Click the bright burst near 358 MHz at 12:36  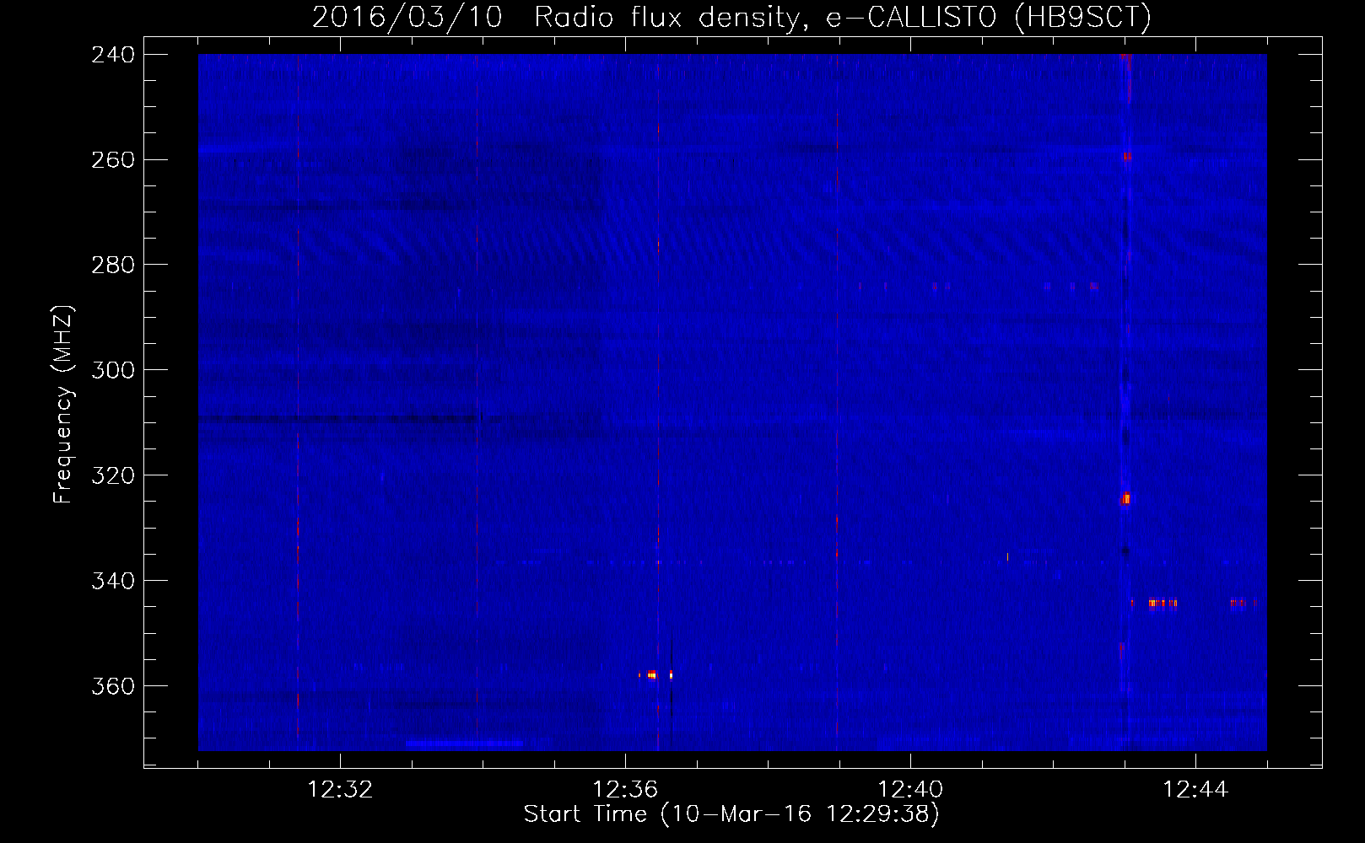[652, 674]
